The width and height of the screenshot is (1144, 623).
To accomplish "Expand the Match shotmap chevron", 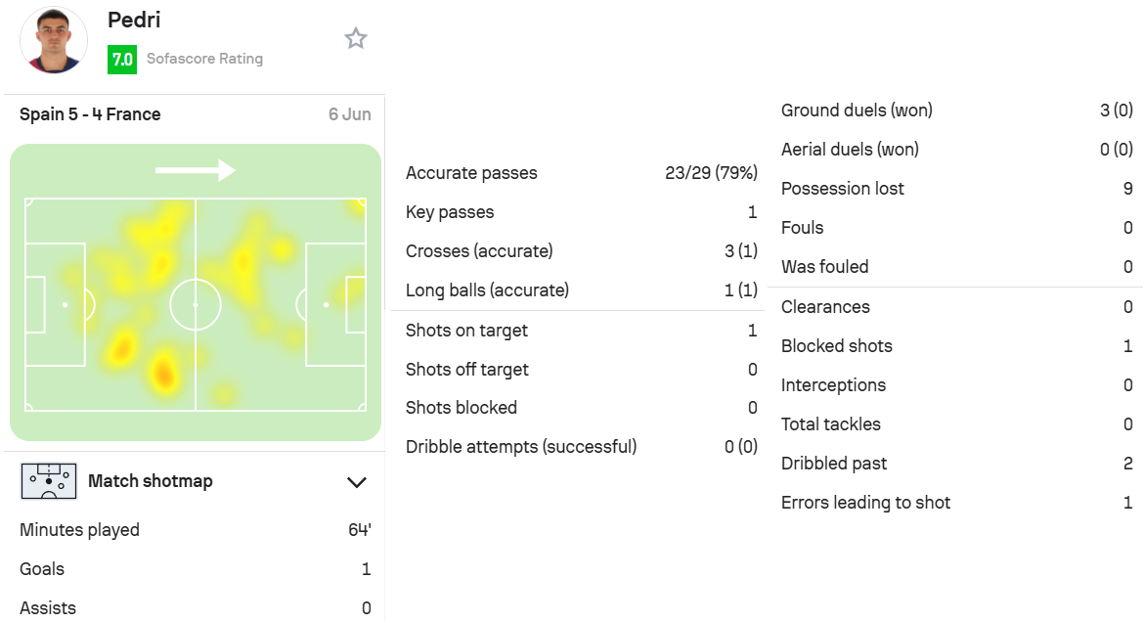I will coord(356,482).
